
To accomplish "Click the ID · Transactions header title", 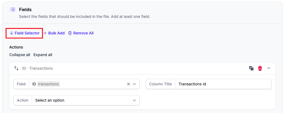I will [38, 68].
